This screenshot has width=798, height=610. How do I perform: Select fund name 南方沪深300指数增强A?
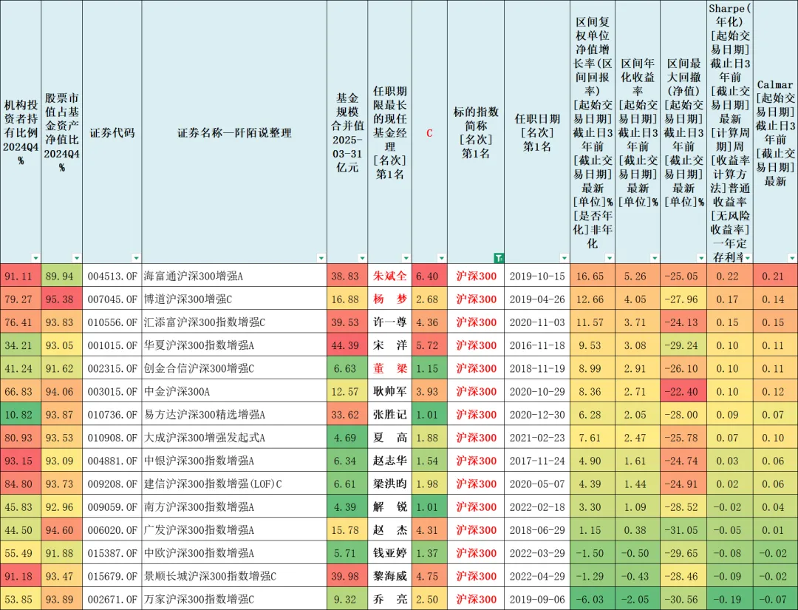click(199, 507)
